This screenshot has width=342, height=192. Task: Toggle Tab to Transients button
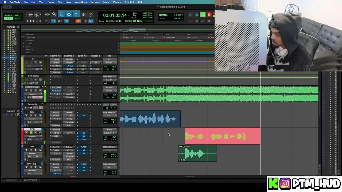(x=47, y=21)
